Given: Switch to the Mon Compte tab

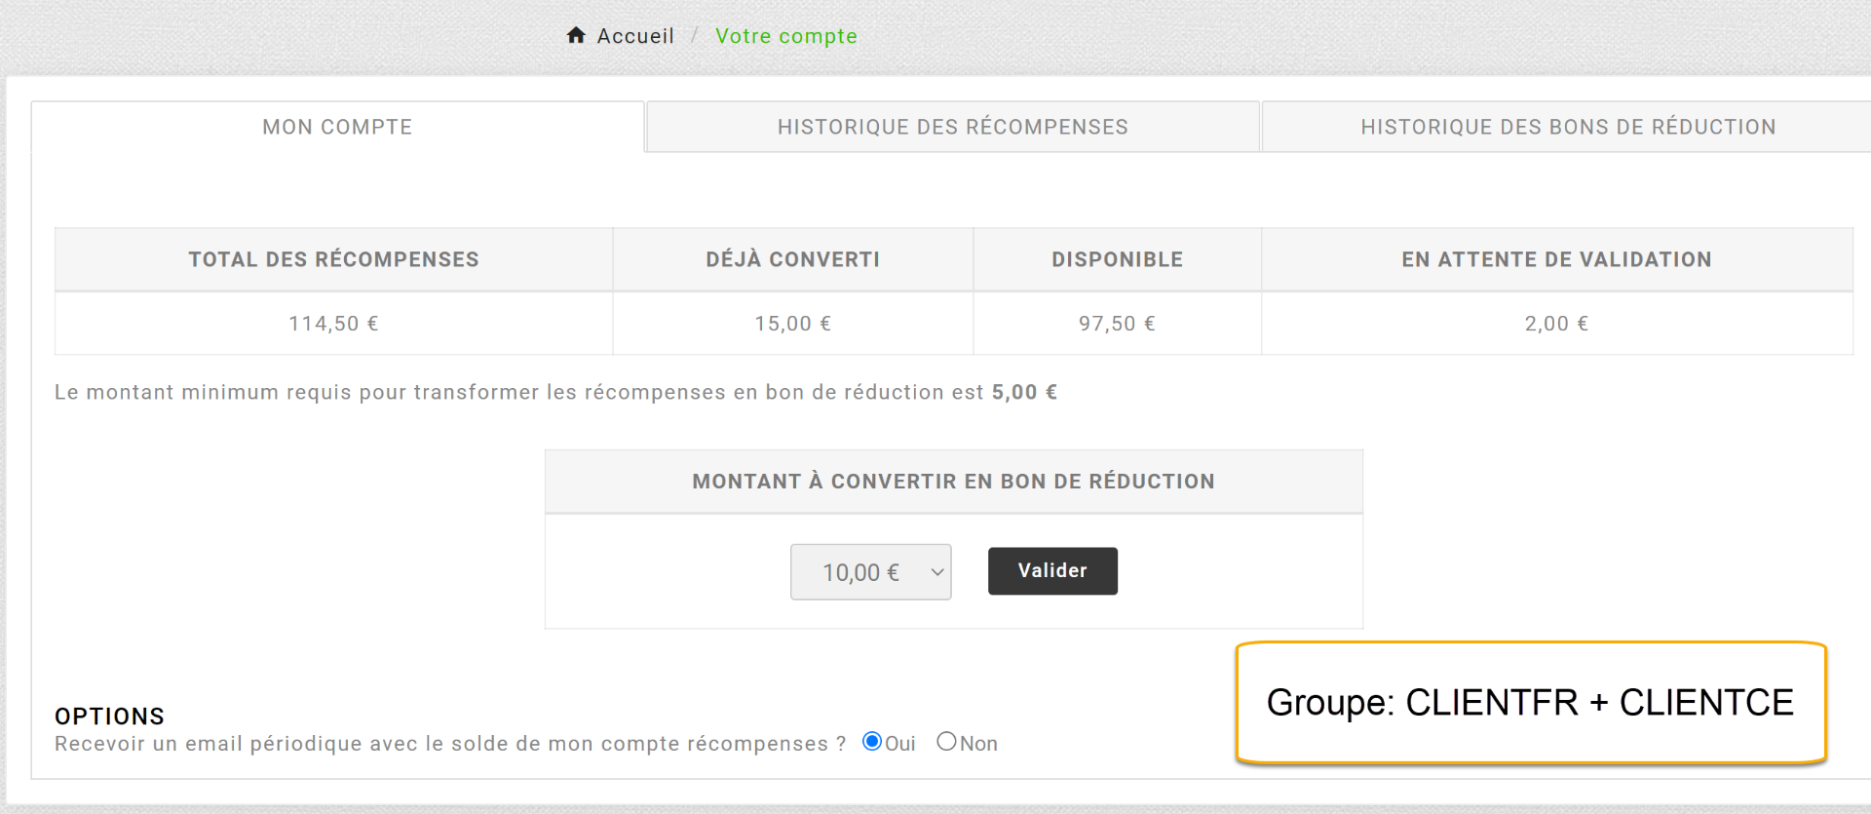Looking at the screenshot, I should 337,127.
